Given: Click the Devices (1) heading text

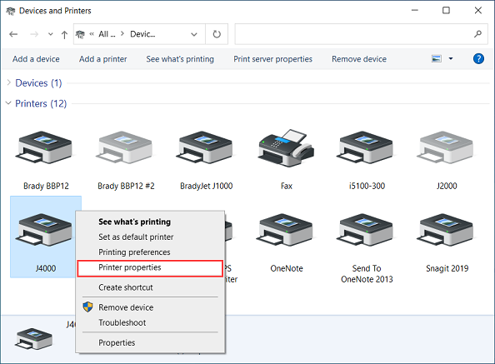Looking at the screenshot, I should (x=38, y=83).
